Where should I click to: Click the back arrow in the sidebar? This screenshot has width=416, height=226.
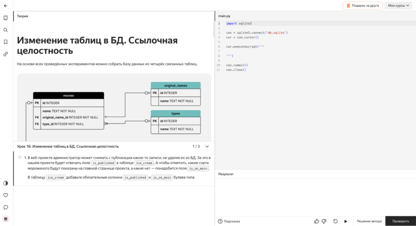point(6,6)
